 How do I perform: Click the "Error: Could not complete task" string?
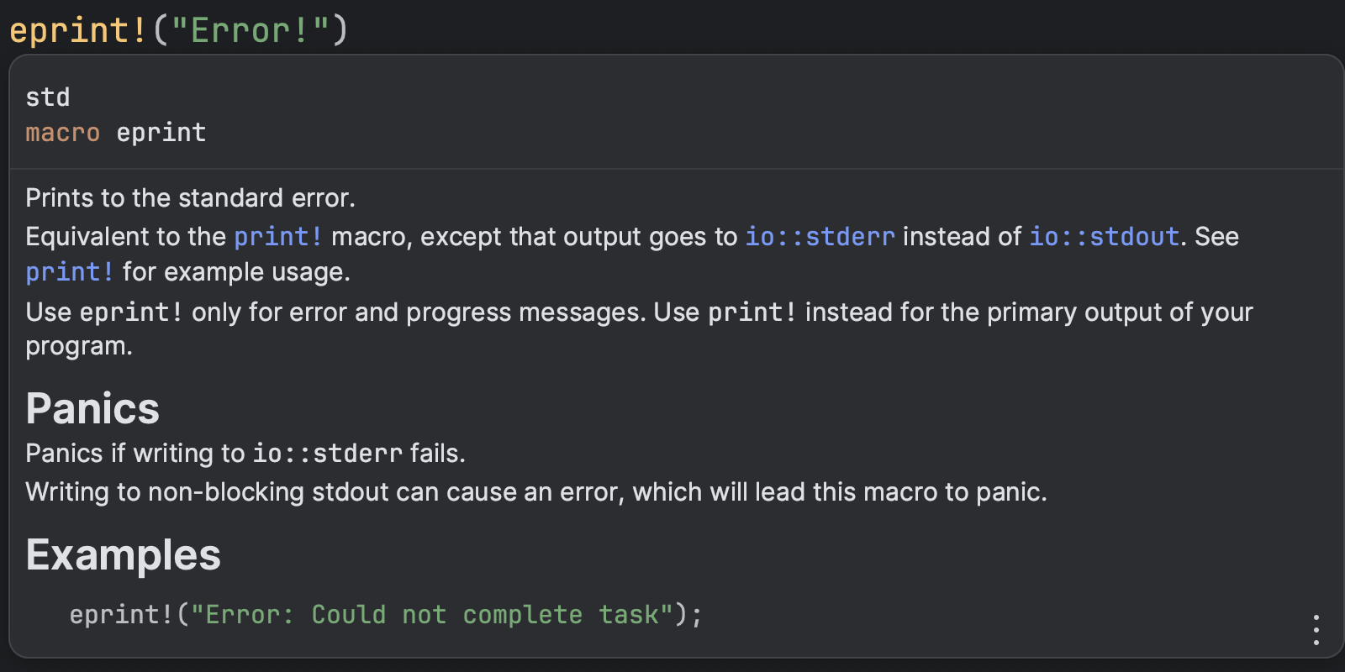coord(432,615)
